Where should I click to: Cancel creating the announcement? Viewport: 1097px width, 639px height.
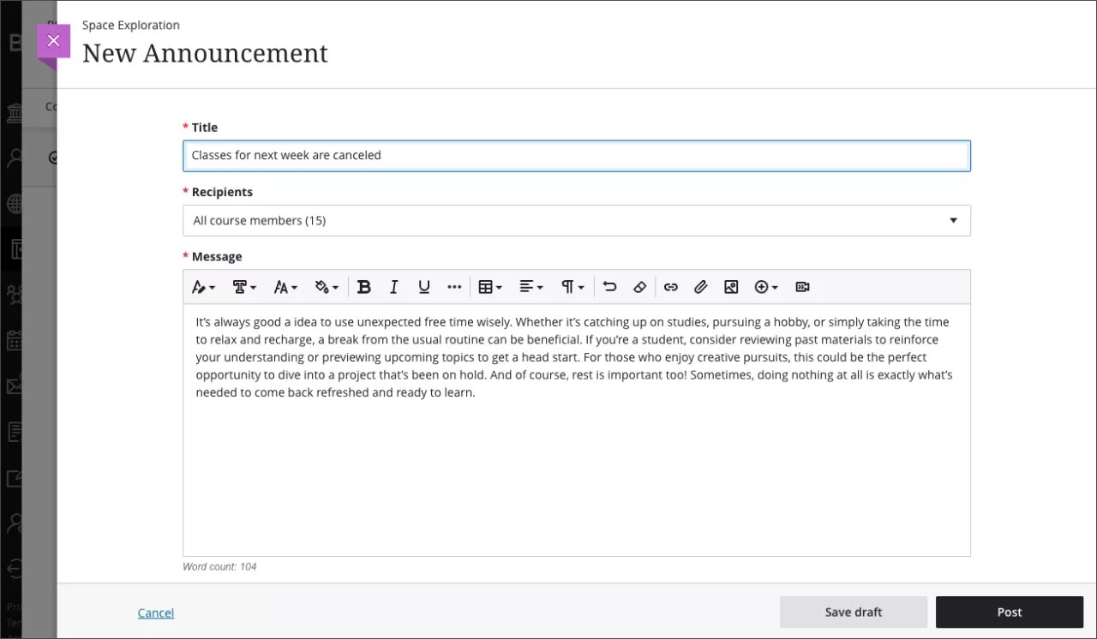tap(155, 612)
